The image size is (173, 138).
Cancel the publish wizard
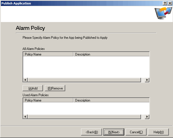pos(136,132)
